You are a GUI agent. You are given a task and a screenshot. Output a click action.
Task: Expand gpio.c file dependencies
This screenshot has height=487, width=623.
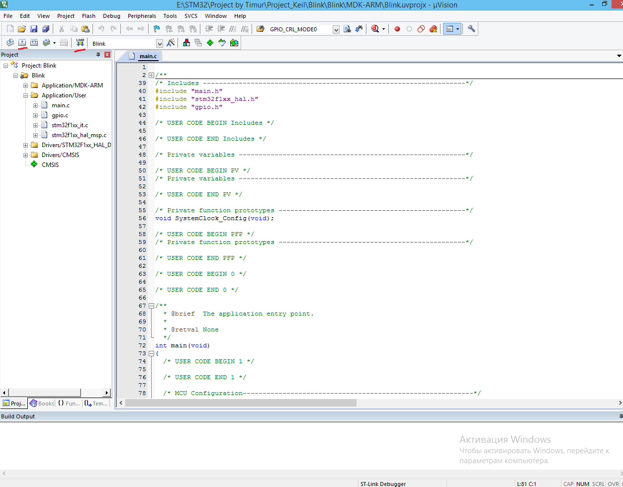(x=35, y=115)
